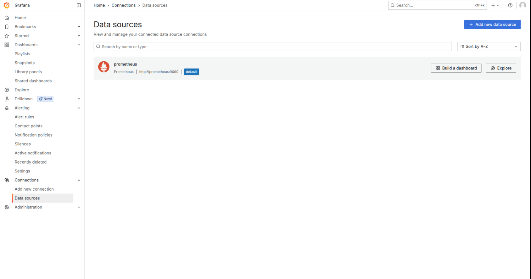531x279 pixels.
Task: Click the Drilldown icon in sidebar
Action: (7, 99)
